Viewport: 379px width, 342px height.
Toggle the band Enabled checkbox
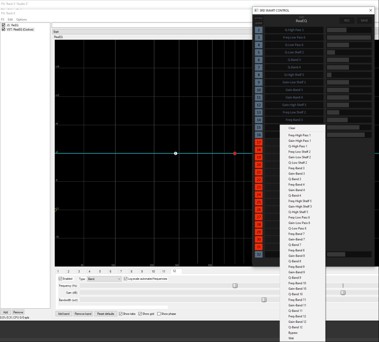(x=60, y=279)
